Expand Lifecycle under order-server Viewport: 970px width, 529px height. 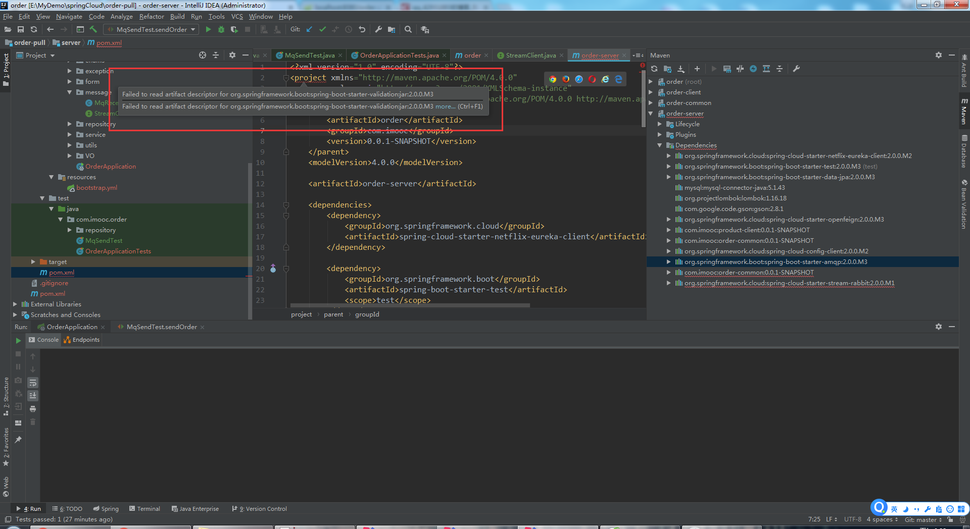click(x=660, y=124)
